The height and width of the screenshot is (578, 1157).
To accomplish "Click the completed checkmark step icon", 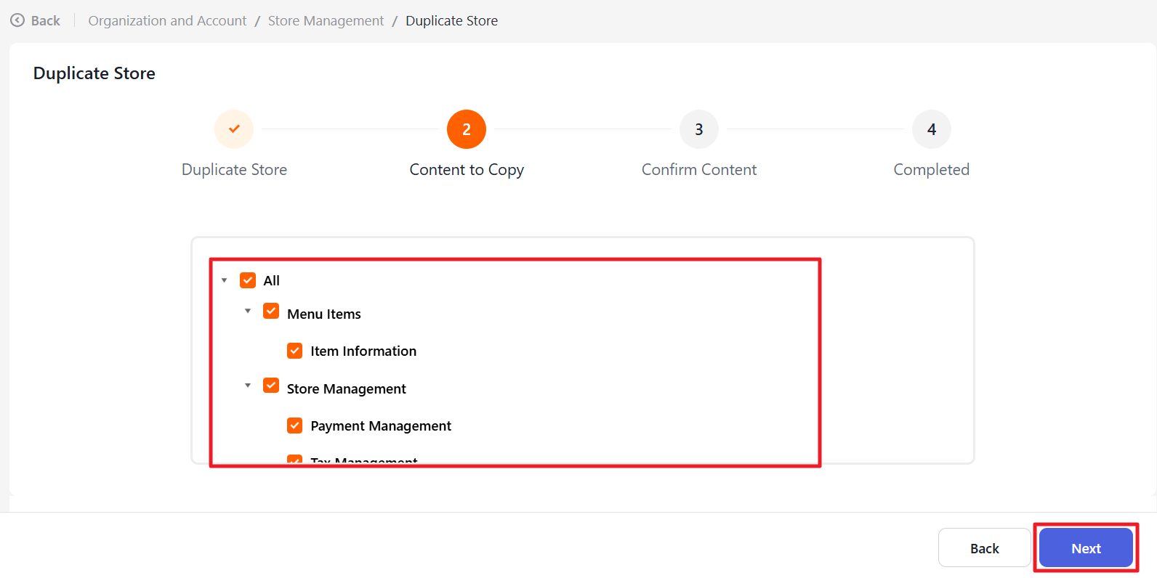I will click(x=234, y=129).
